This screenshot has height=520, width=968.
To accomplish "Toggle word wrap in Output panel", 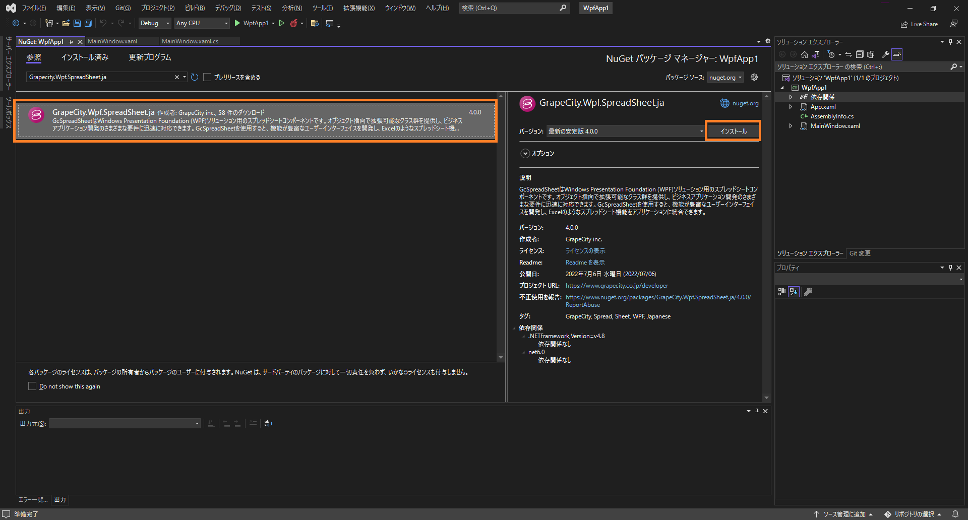I will (268, 423).
